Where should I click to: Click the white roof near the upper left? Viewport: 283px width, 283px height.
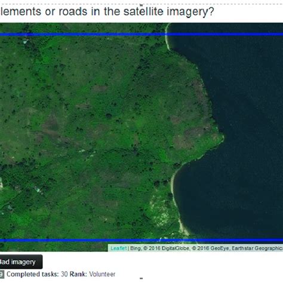click(25, 41)
